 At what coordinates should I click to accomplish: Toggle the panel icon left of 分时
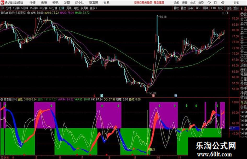coord(2,8)
